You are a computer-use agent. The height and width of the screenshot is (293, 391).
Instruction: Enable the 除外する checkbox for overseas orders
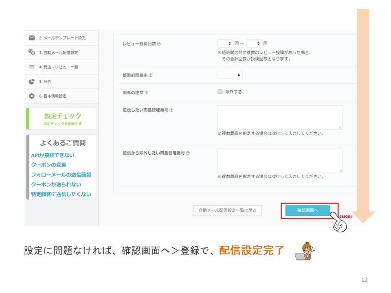pos(220,92)
